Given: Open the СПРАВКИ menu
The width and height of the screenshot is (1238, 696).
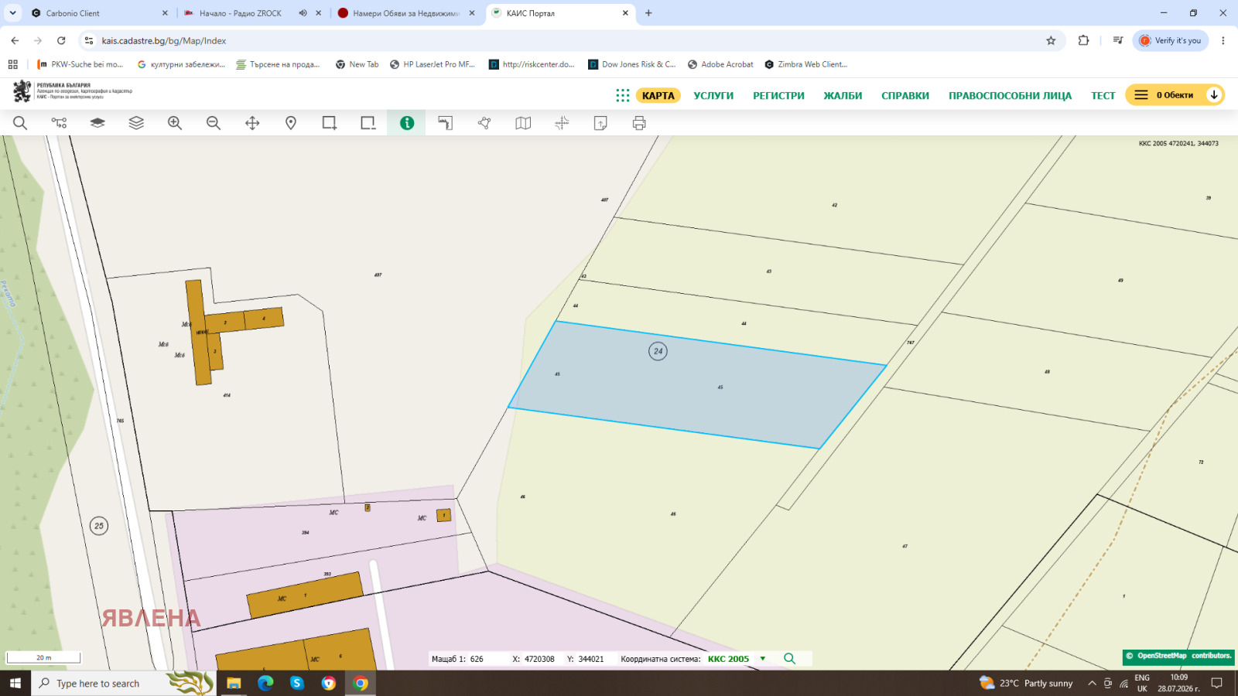Looking at the screenshot, I should 905,96.
